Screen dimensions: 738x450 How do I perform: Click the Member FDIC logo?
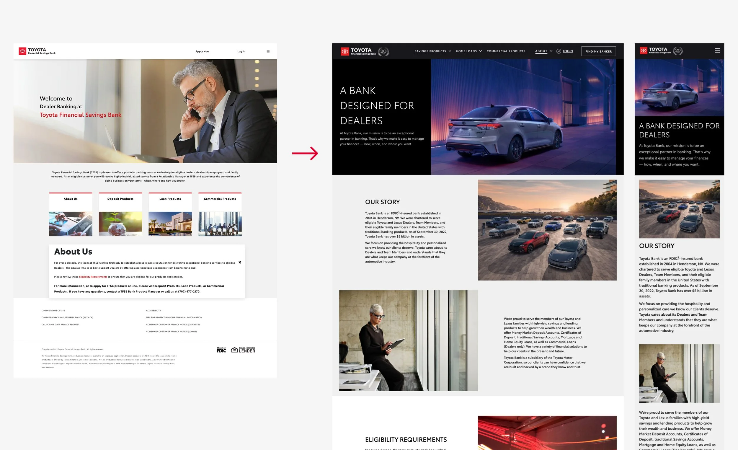221,350
